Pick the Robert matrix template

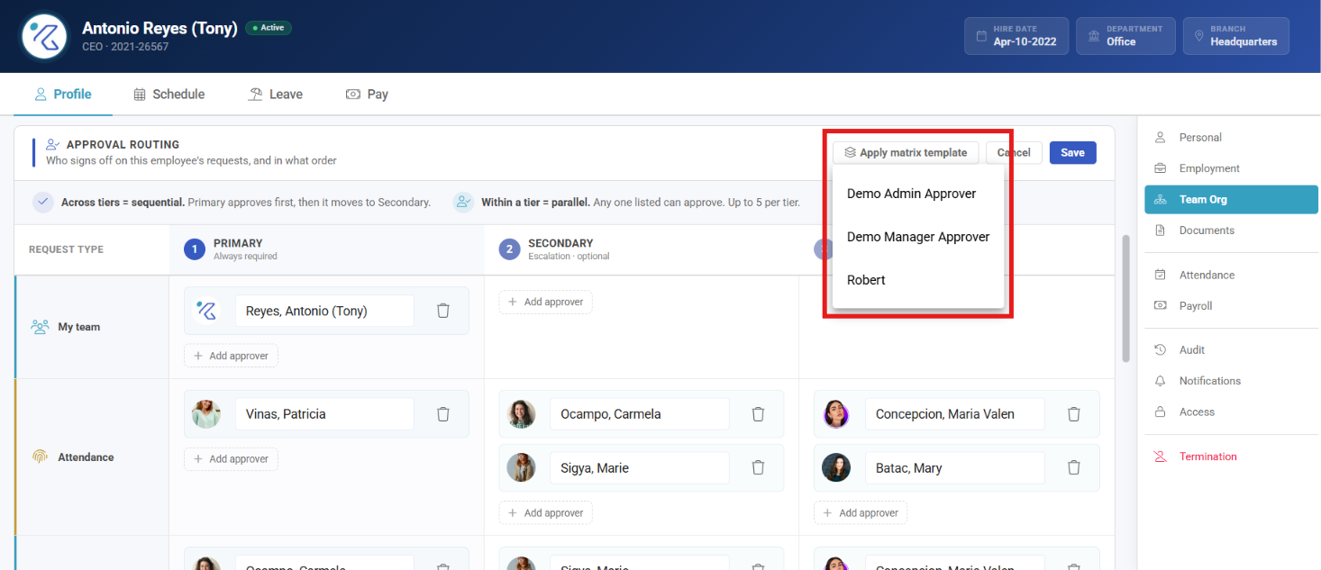[918, 280]
